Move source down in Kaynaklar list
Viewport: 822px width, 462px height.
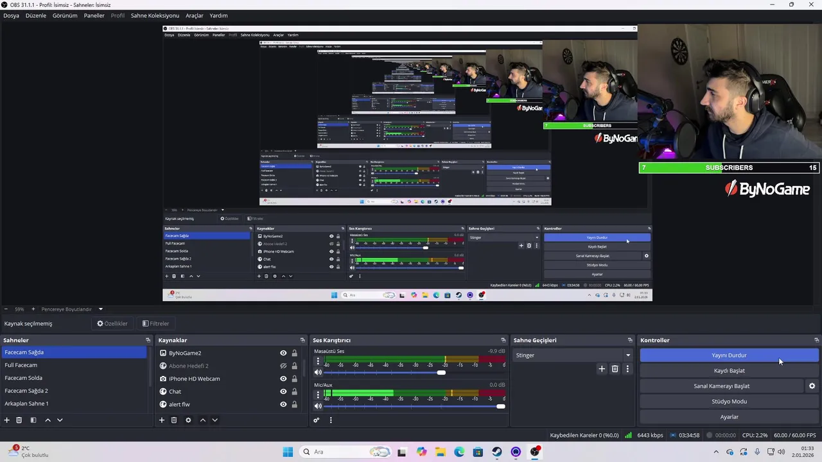[x=215, y=420]
